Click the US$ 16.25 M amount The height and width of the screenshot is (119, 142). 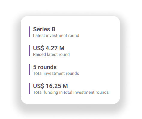[50, 86]
